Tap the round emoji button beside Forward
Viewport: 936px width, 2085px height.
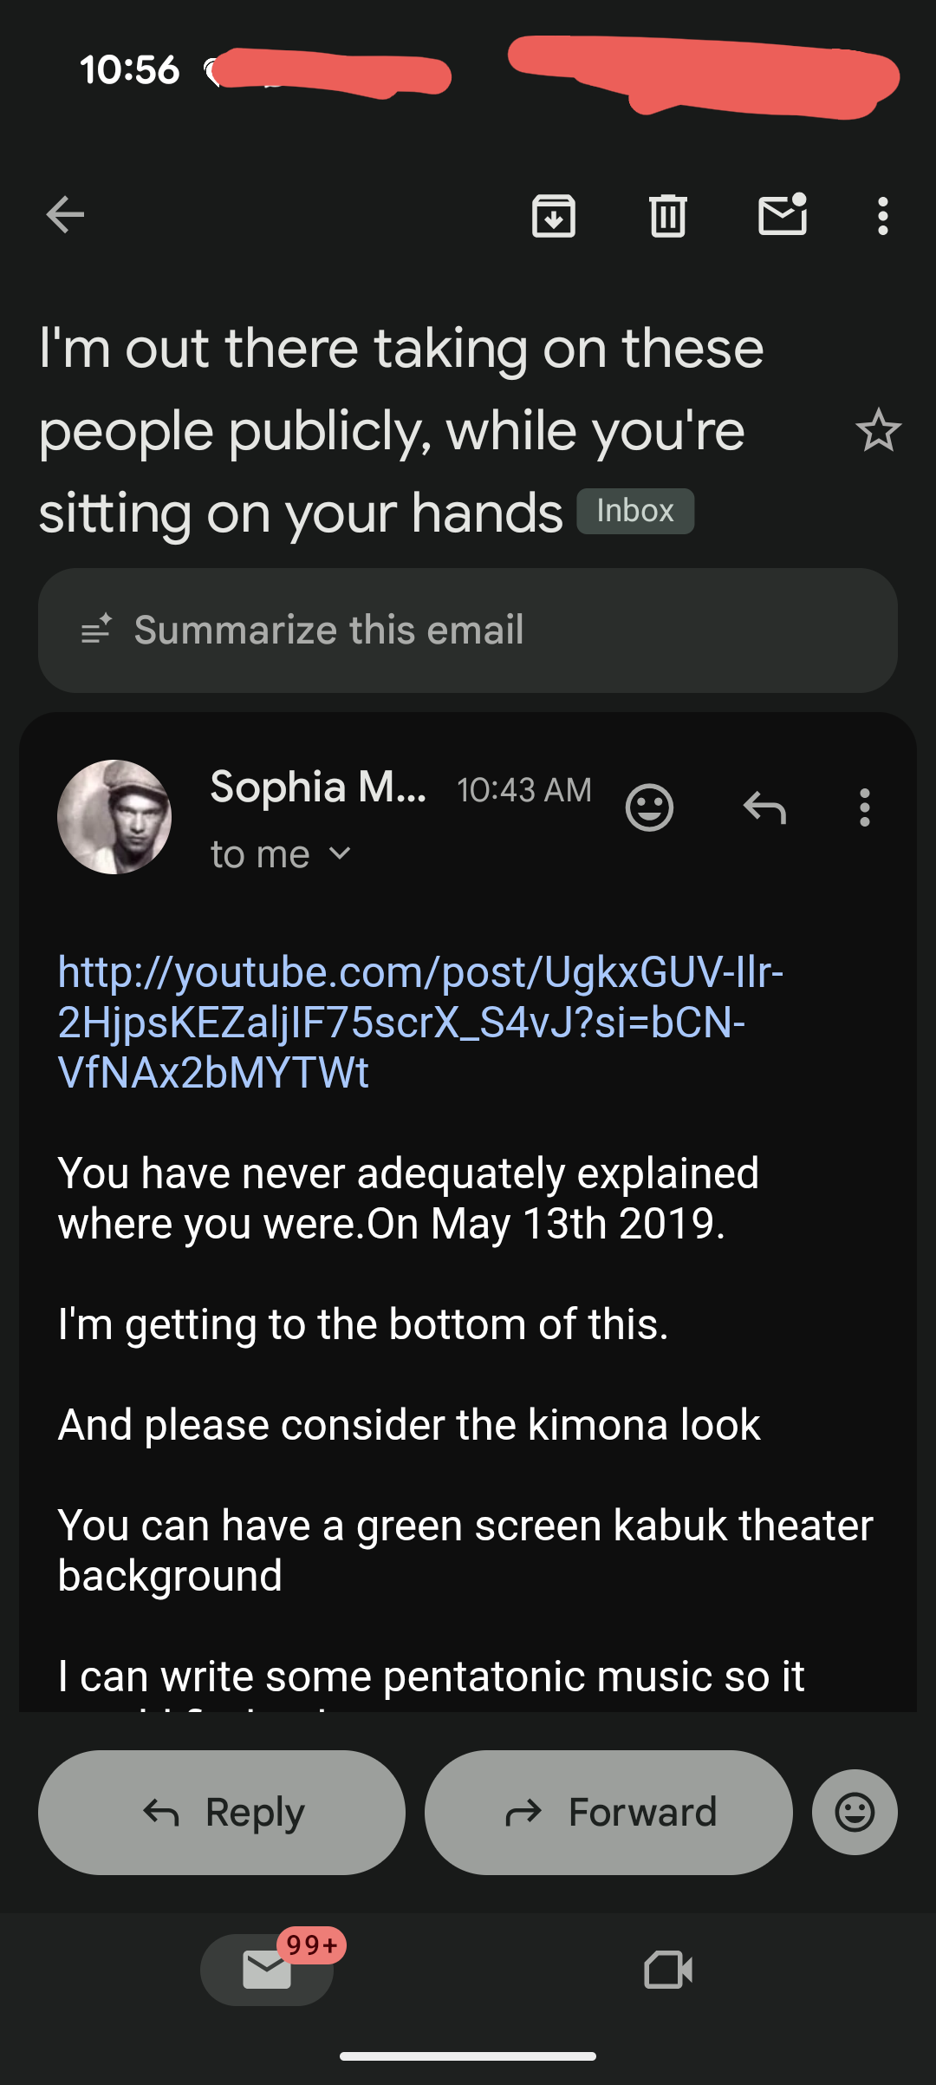click(x=855, y=1813)
